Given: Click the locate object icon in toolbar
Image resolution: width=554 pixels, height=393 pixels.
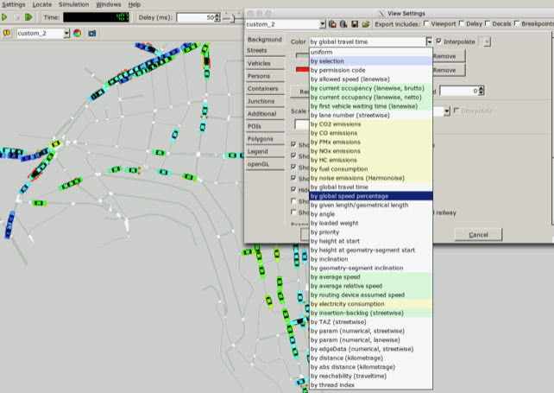Looking at the screenshot, I should point(7,33).
